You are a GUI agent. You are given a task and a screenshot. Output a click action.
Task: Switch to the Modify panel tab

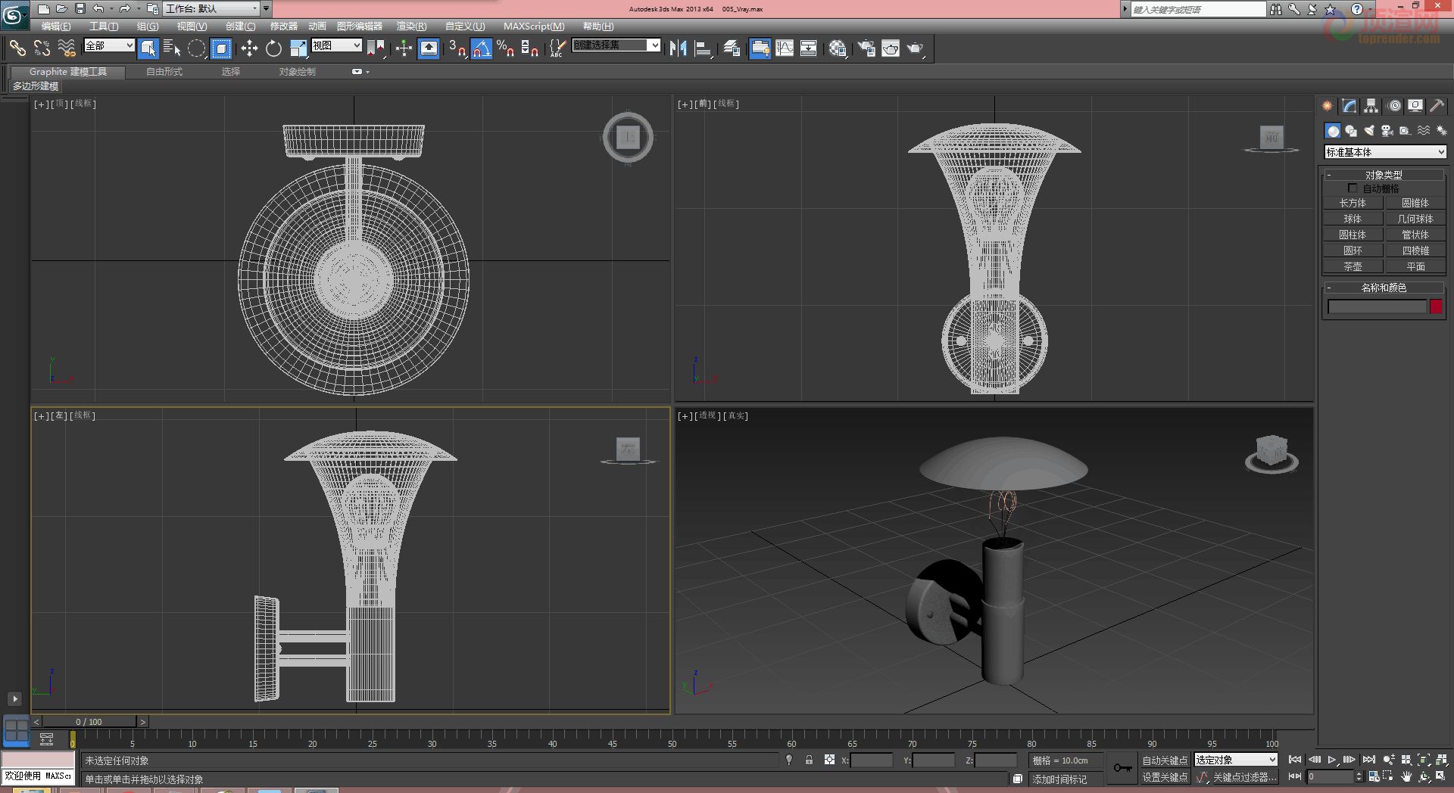point(1349,106)
